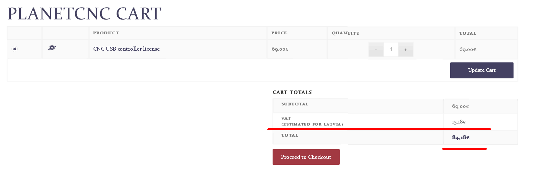Open the CNC USB controller license link
533x172 pixels.
[x=126, y=49]
